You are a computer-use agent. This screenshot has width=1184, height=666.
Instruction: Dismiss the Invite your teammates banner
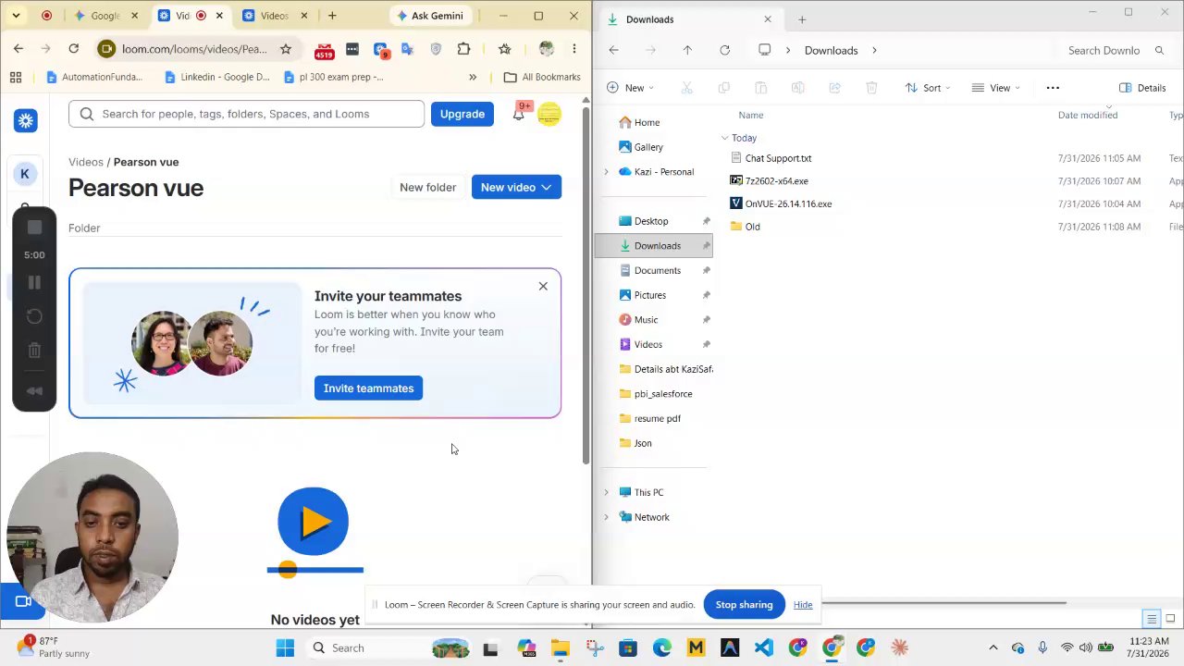[543, 286]
